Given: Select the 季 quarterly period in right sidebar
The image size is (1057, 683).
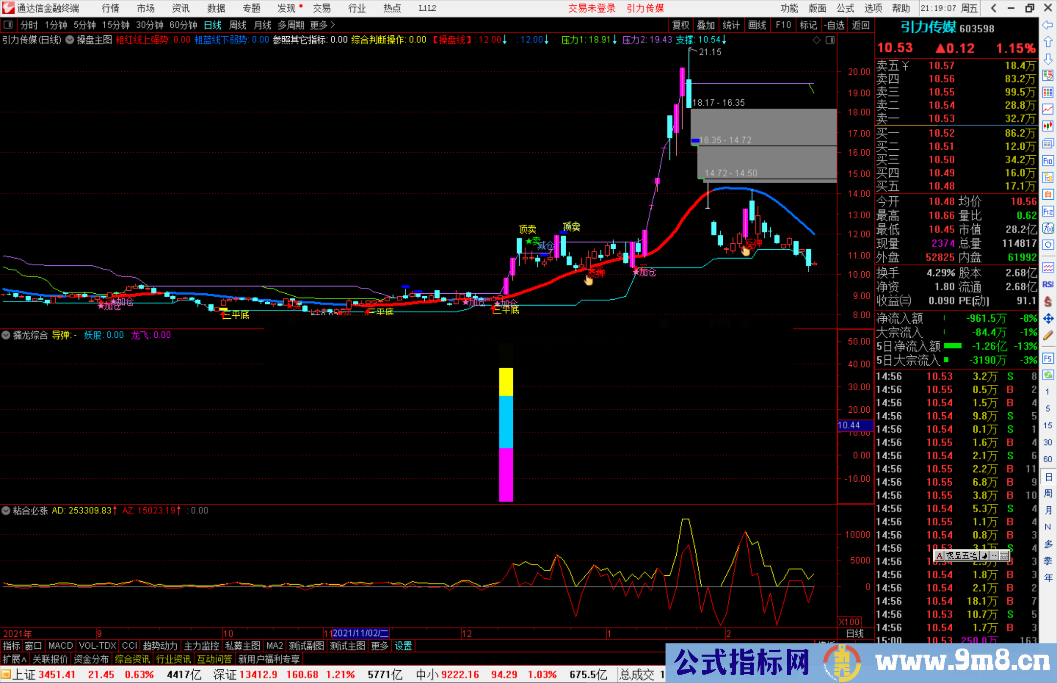Looking at the screenshot, I should [1048, 561].
